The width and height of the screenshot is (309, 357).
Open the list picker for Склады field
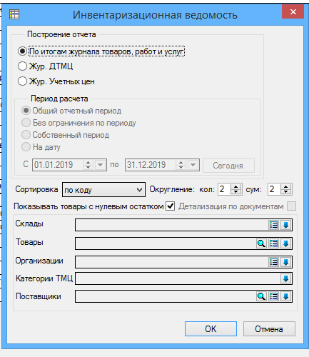tap(273, 225)
